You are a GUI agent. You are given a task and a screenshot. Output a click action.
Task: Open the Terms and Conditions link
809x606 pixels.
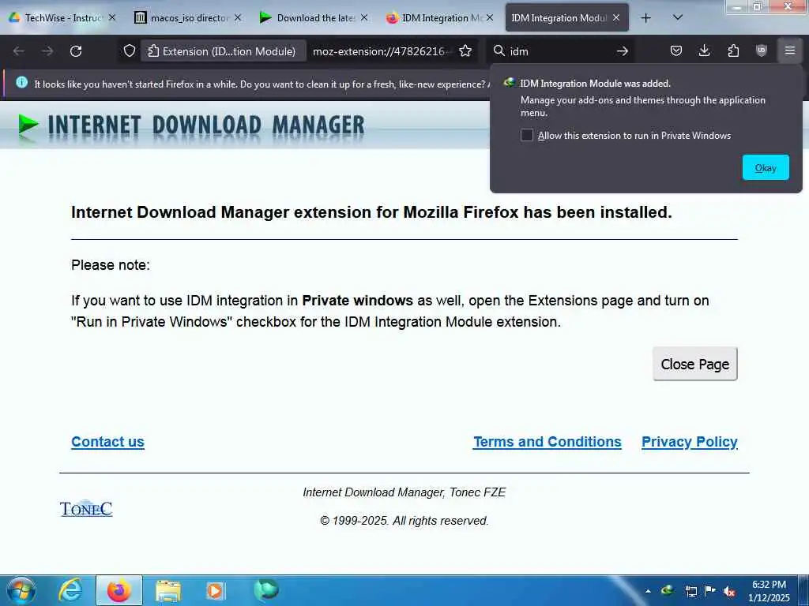[547, 442]
